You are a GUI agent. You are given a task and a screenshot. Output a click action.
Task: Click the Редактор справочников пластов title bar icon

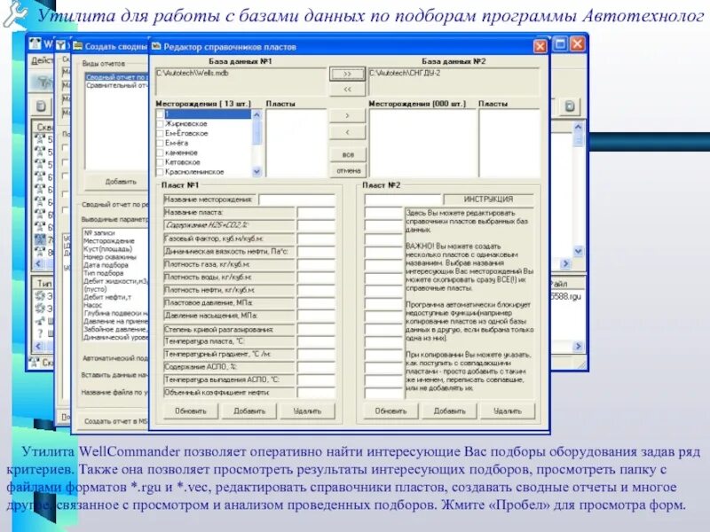[x=156, y=47]
